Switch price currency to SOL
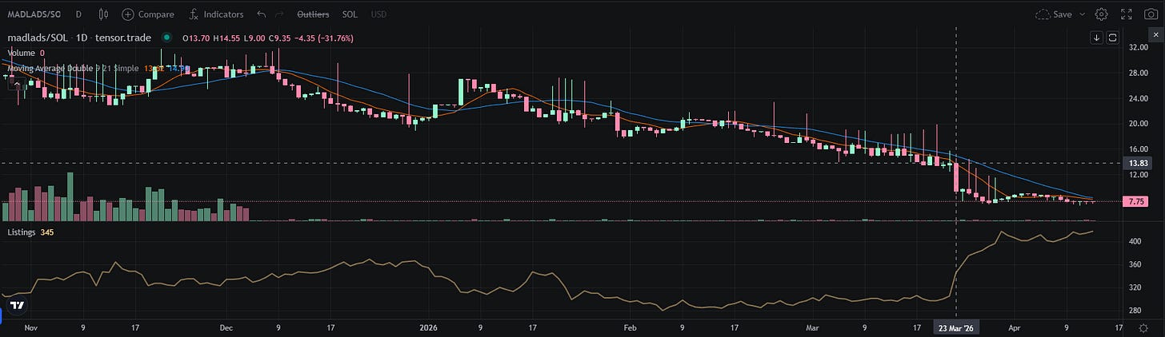Screen dimensions: 1165x337 [x=350, y=14]
